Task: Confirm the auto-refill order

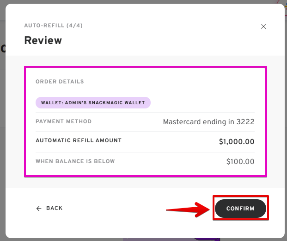Action: pos(240,209)
